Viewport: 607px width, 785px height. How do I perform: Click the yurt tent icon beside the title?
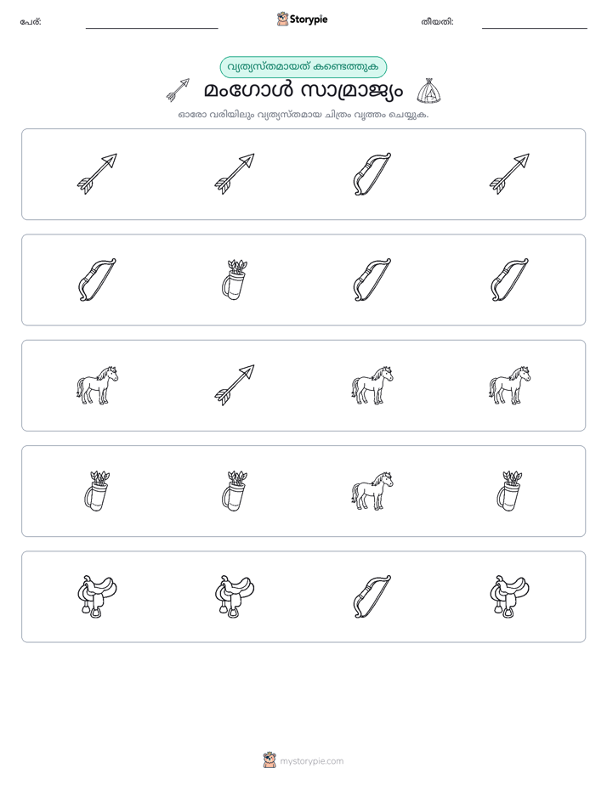[428, 91]
